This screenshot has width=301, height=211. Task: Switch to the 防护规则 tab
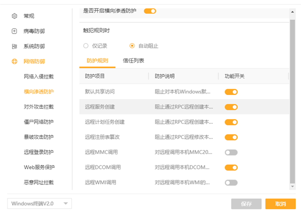(97, 60)
